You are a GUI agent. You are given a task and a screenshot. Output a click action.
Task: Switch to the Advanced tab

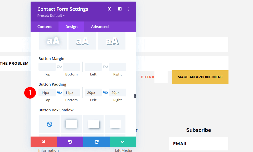coord(100,26)
